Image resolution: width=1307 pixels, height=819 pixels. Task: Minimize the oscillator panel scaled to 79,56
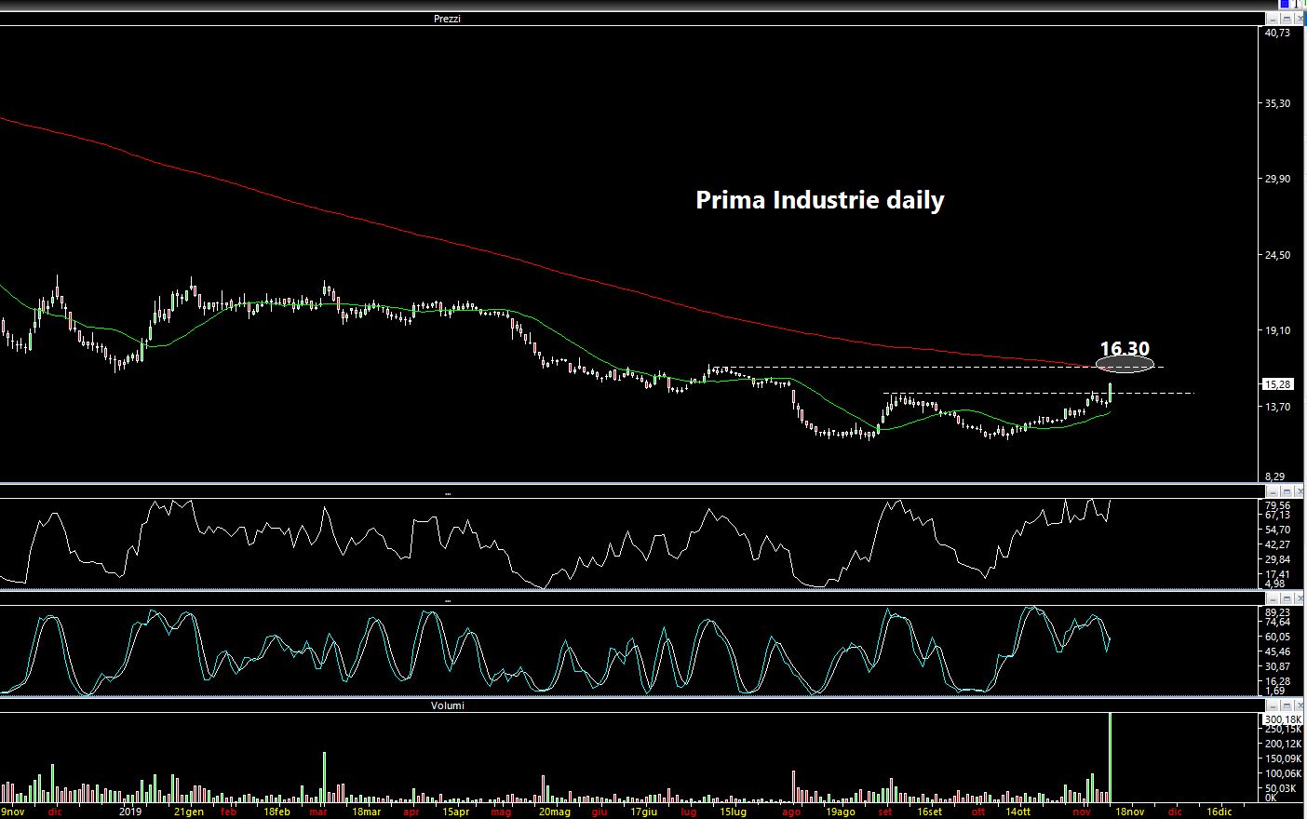pyautogui.click(x=1273, y=490)
